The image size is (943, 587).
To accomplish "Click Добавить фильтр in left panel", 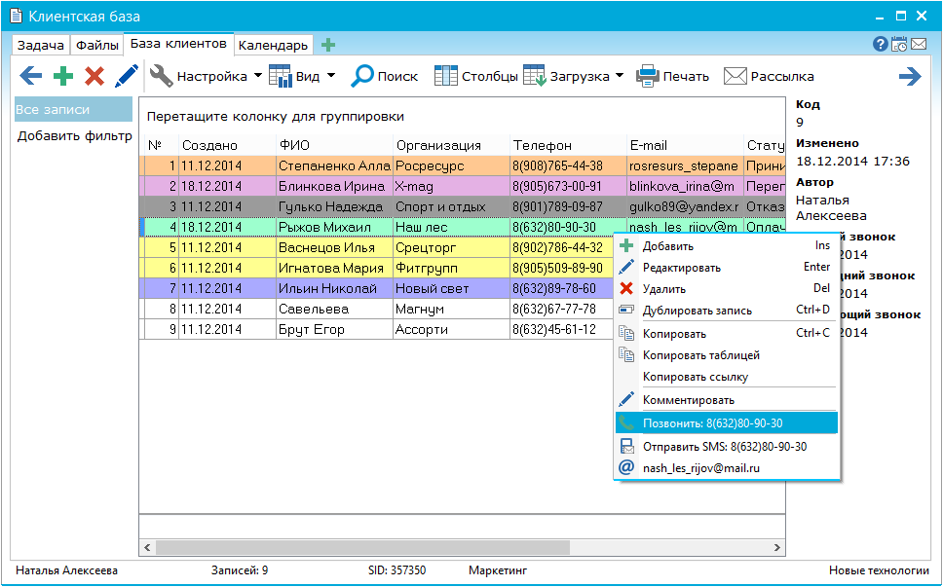I will click(x=74, y=136).
